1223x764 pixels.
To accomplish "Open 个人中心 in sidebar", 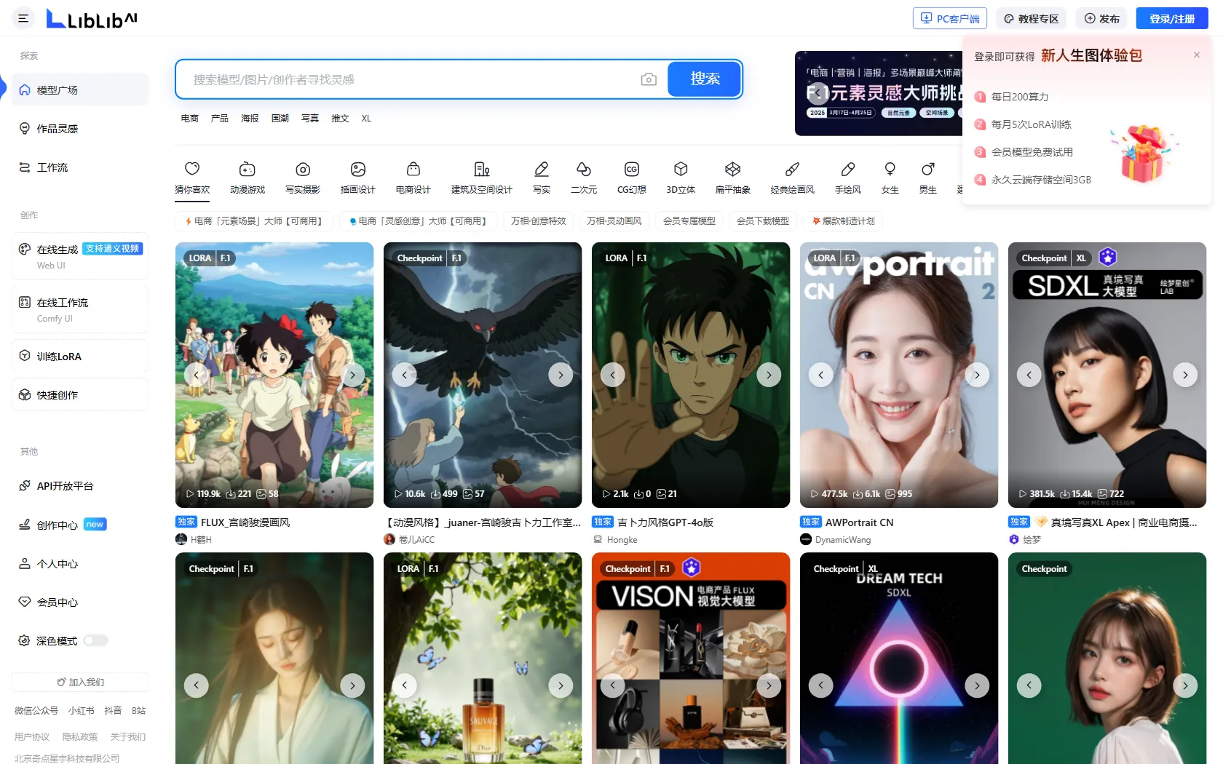I will (80, 563).
